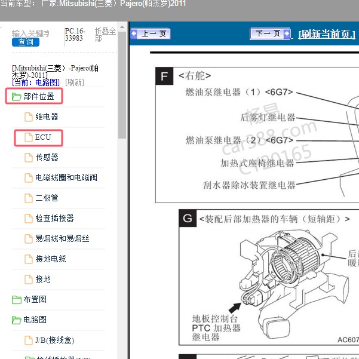
Task: Collapse the 电路图 folder
Action: [35, 320]
